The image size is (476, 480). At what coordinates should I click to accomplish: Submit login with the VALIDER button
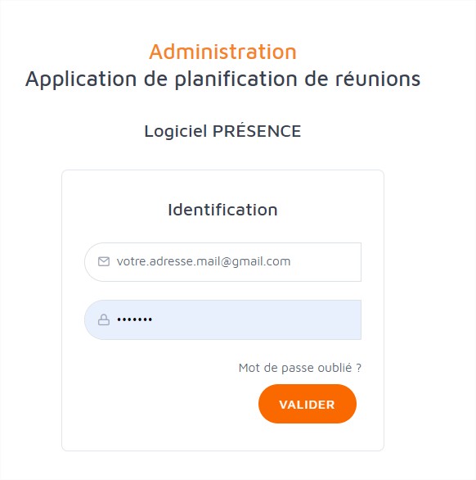point(308,404)
